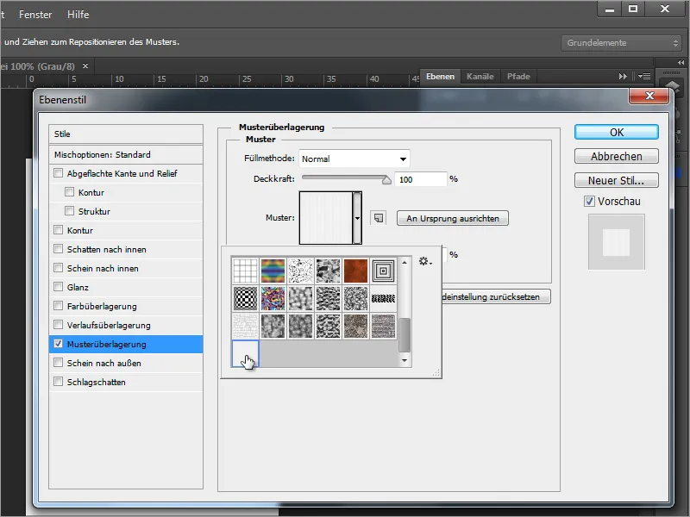Click the An Ursprung ausrichten button

coord(451,218)
